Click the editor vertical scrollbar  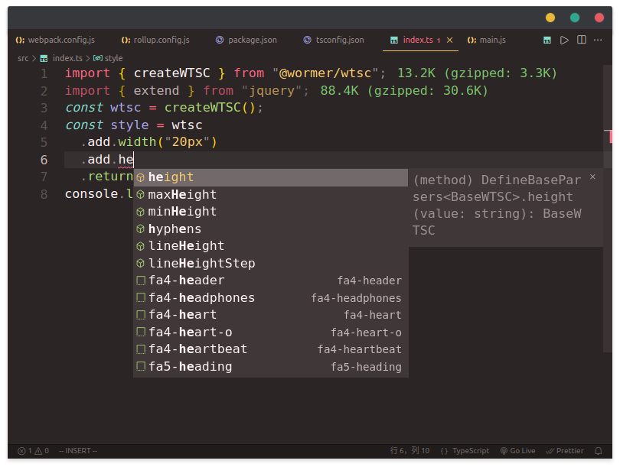pyautogui.click(x=608, y=208)
